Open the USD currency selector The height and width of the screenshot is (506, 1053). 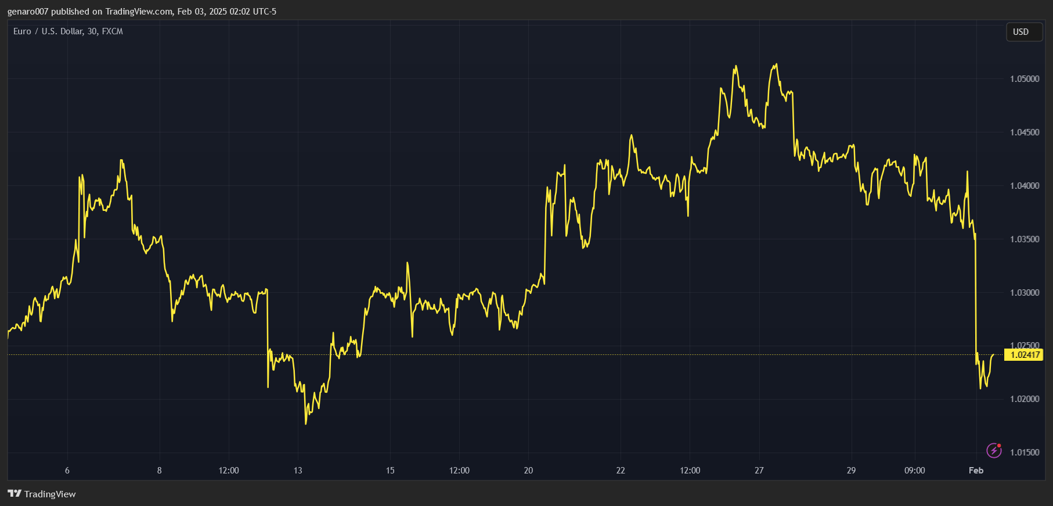(1024, 32)
